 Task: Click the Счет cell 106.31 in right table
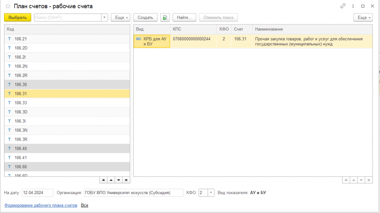click(242, 41)
